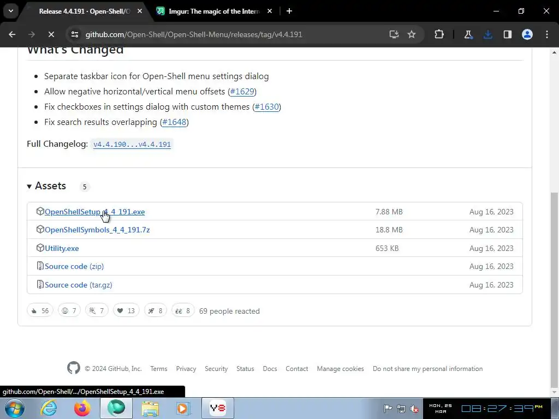Bookmark this page with the star icon

tap(412, 34)
